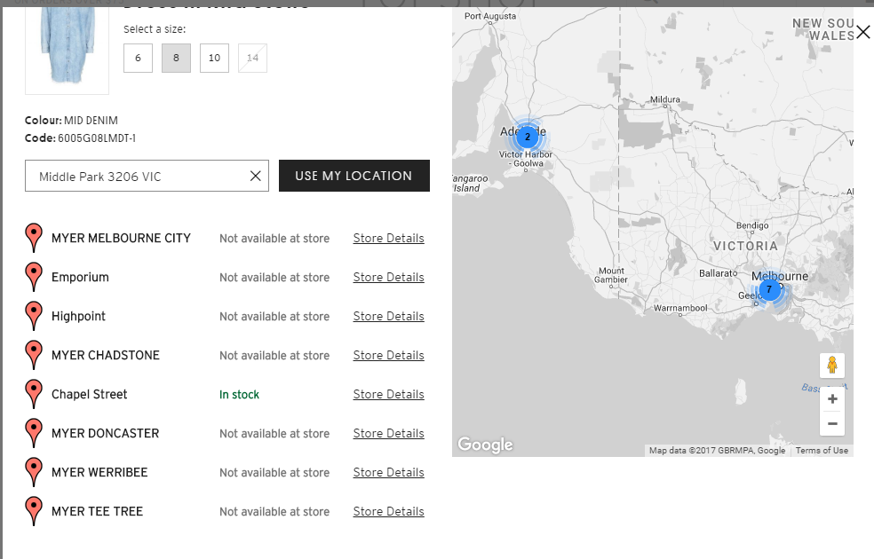Click the MID DENIM colour value
This screenshot has width=874, height=559.
[x=91, y=121]
